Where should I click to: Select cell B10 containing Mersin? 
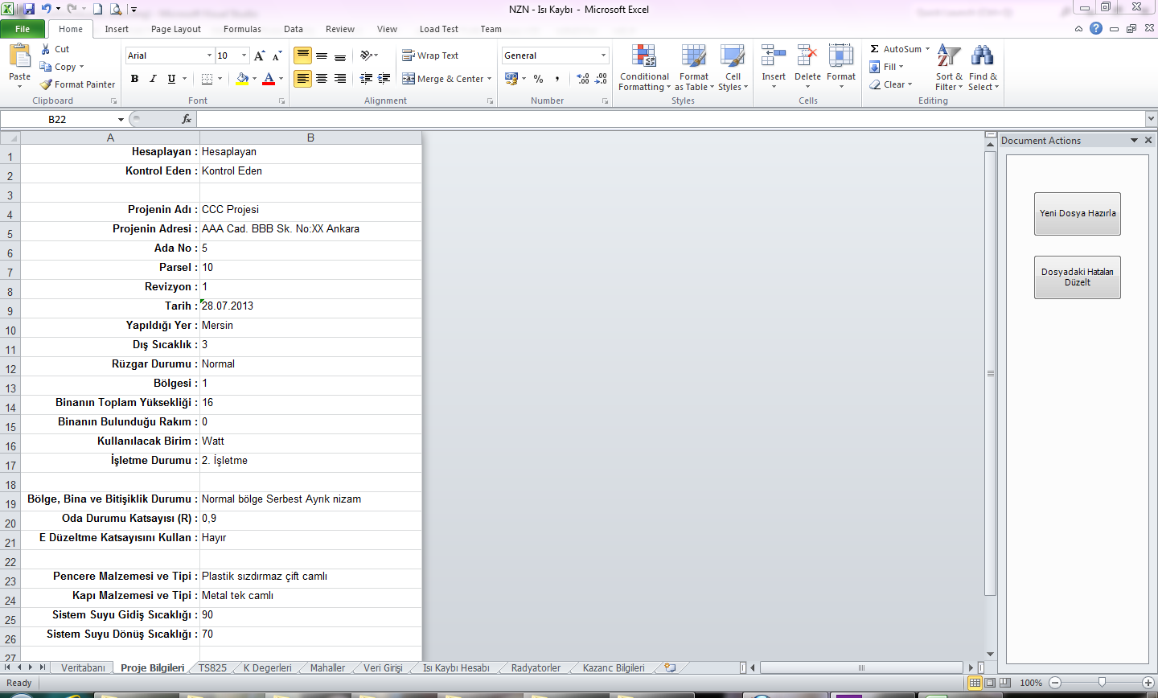click(310, 326)
